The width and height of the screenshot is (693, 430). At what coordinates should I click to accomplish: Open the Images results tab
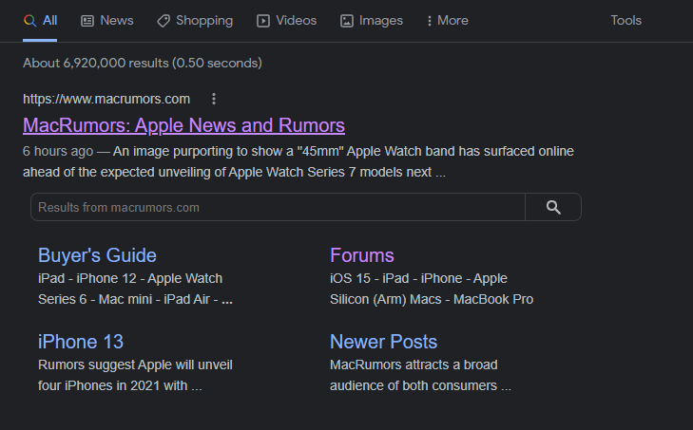(x=372, y=21)
